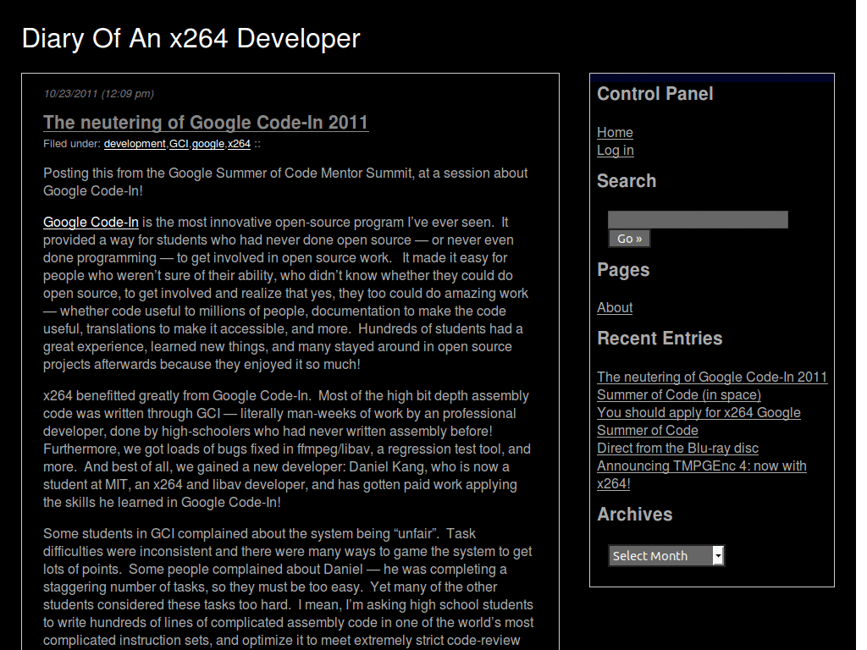867x650 pixels.
Task: Open the 'google' category tag
Action: click(x=208, y=144)
